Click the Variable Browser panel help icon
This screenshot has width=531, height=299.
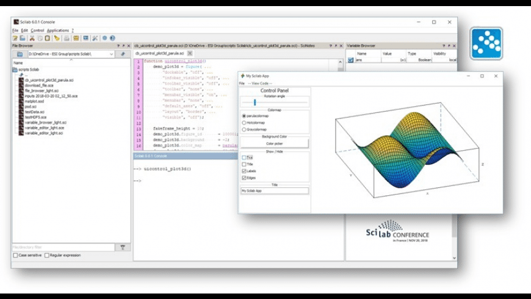[444, 46]
